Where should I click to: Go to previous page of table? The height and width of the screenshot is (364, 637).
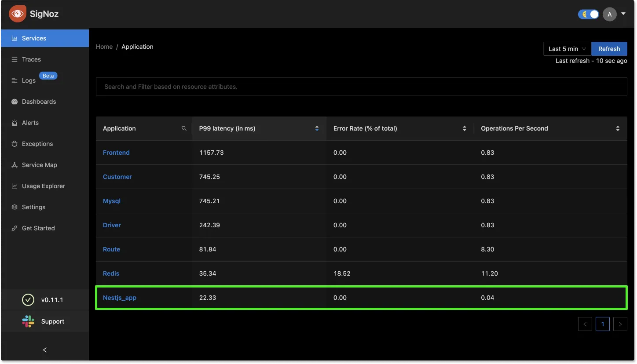585,324
